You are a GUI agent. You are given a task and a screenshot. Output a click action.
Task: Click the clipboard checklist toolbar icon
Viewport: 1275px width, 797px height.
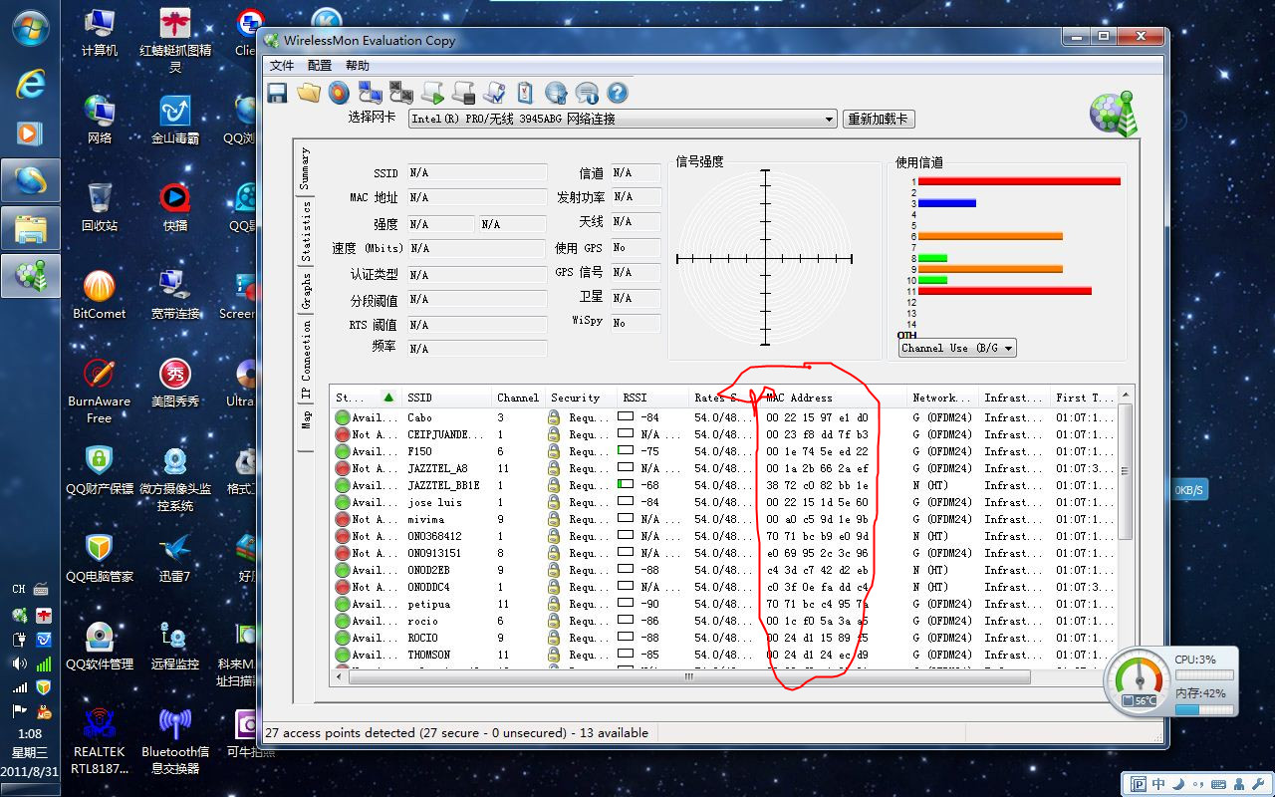(x=525, y=93)
